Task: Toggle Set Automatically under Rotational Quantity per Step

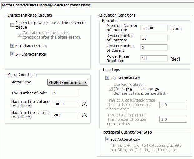Action: (107, 139)
